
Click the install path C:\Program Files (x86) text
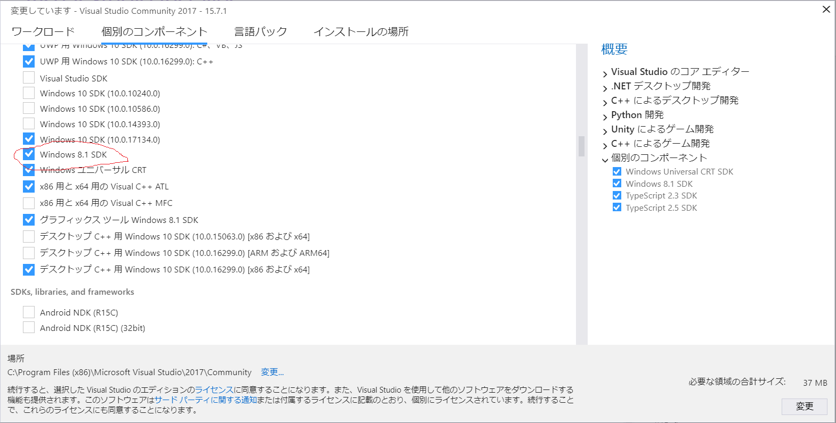click(129, 372)
